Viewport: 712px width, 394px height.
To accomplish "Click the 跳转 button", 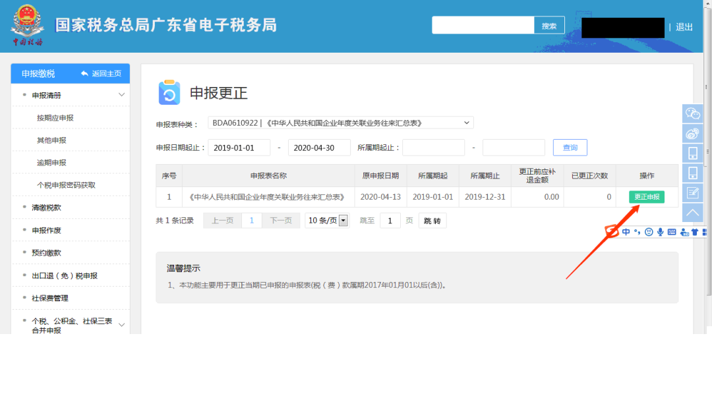I will pyautogui.click(x=432, y=221).
